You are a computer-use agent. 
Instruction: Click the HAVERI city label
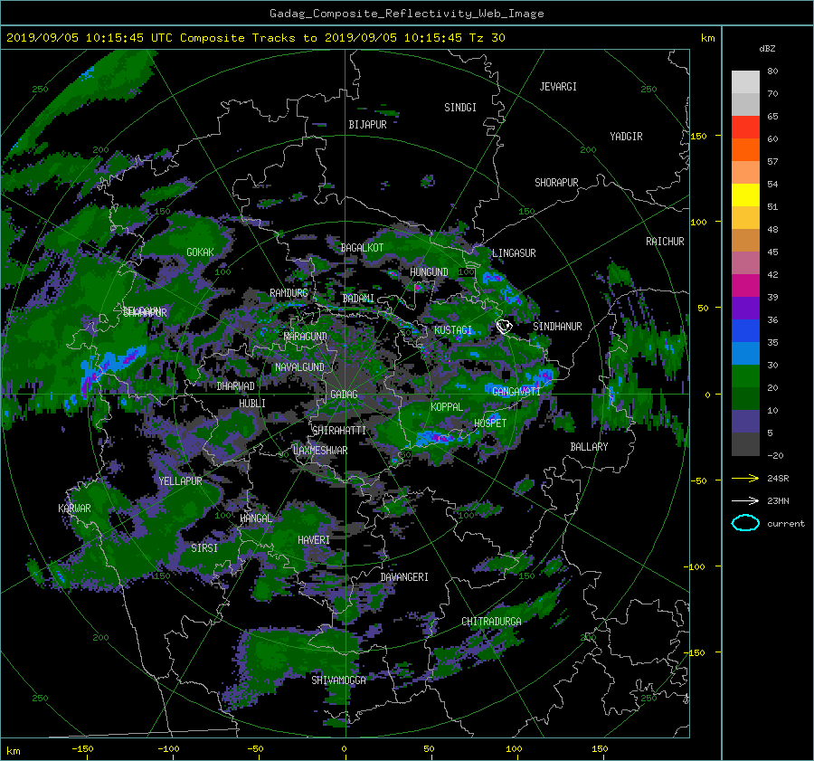(x=314, y=540)
